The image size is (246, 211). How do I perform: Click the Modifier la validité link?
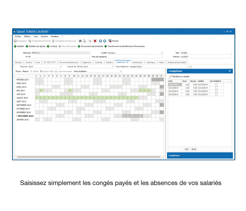pyautogui.click(x=181, y=77)
